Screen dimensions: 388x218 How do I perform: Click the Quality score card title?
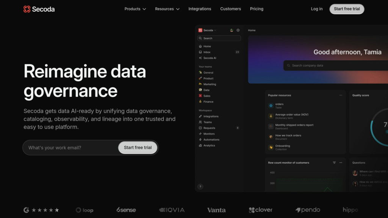coord(361,95)
